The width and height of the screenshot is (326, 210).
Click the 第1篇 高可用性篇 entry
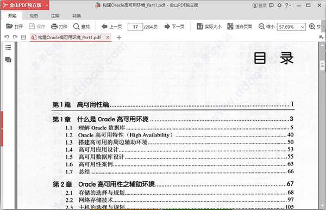pyautogui.click(x=173, y=104)
